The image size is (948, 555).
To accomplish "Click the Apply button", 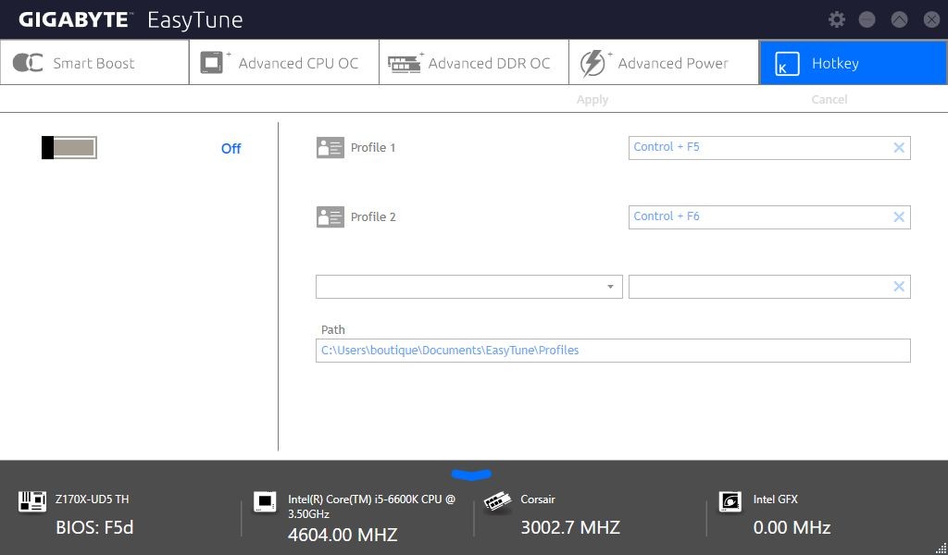I will pyautogui.click(x=592, y=100).
